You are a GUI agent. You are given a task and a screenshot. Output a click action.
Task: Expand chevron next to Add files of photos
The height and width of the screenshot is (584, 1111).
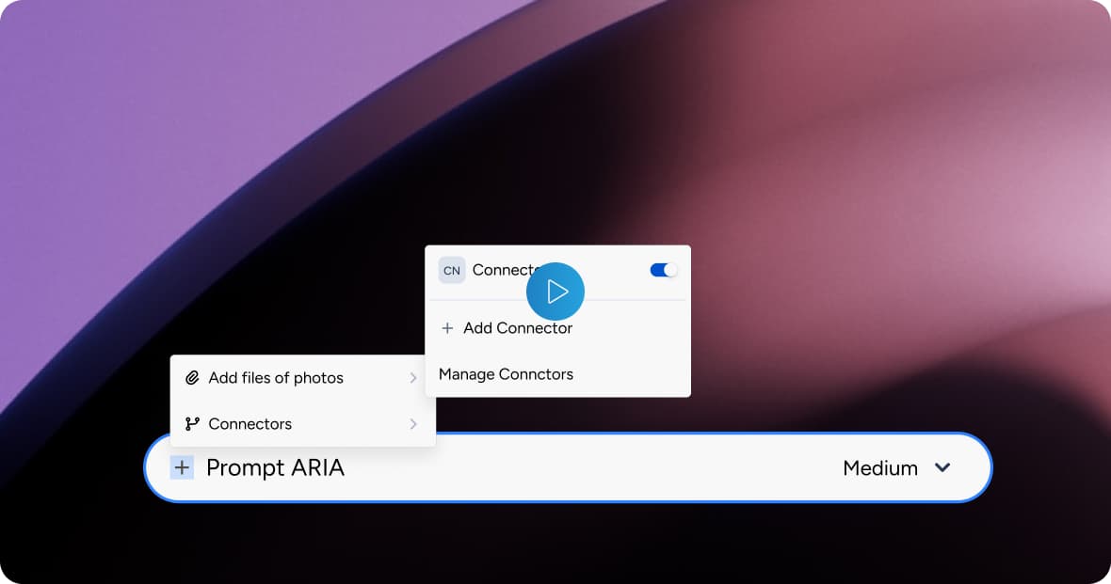coord(413,378)
